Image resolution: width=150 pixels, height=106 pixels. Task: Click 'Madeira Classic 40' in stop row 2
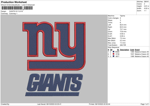pos(142,54)
